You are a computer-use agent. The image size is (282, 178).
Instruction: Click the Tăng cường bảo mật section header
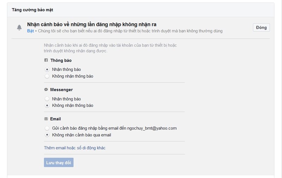click(x=32, y=10)
